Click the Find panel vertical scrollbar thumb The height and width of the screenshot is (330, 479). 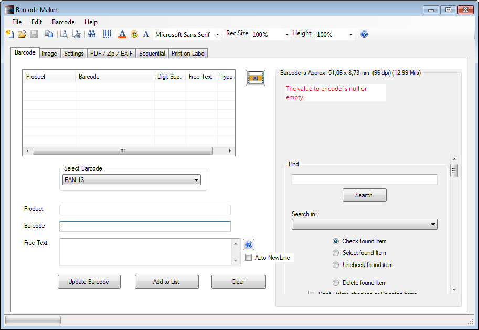click(x=454, y=171)
